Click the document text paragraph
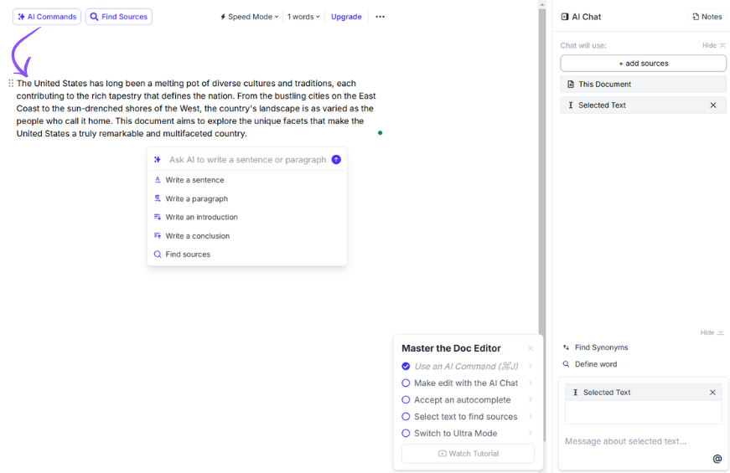The width and height of the screenshot is (730, 473). click(196, 108)
